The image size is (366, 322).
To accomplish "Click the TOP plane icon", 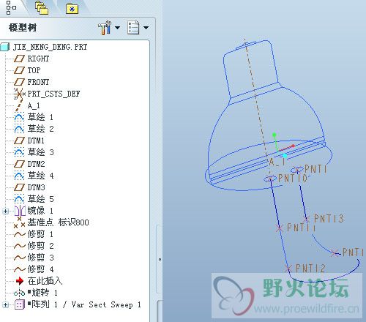I will point(19,70).
